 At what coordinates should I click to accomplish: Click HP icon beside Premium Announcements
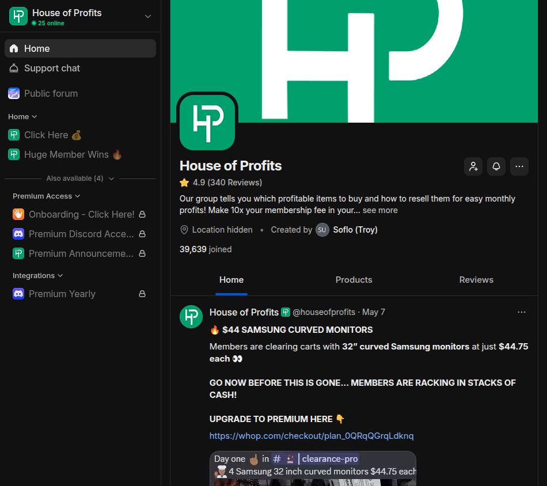[x=18, y=253]
